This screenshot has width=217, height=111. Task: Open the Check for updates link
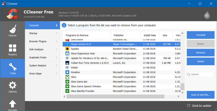201,106
